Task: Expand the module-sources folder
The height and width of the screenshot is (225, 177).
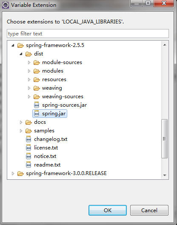Action: coord(29,63)
